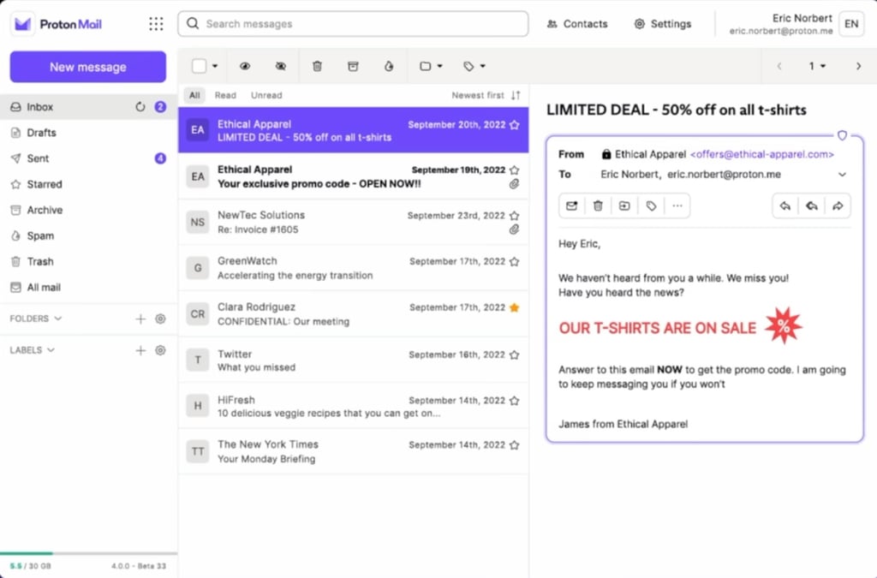Star the GreenWatch email
Screen dimensions: 877x578
tap(514, 261)
